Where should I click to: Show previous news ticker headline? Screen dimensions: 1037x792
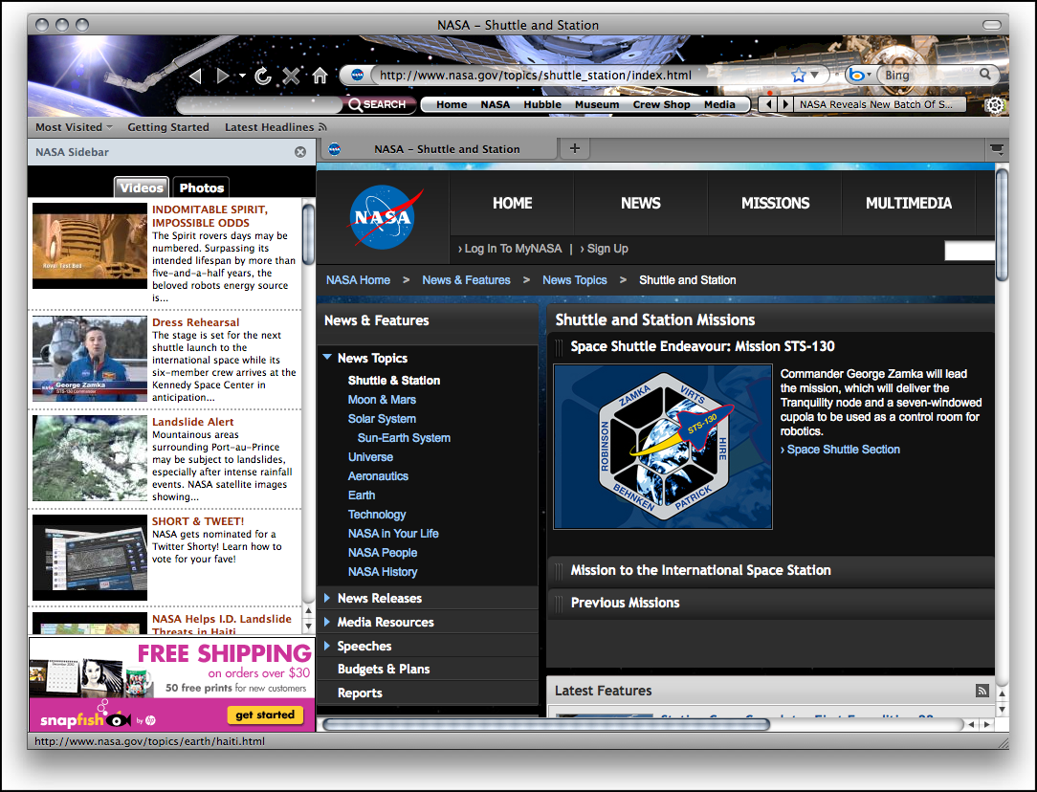[768, 104]
